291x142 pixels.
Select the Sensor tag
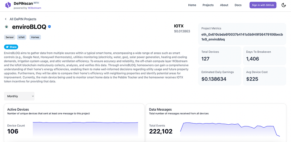(x=10, y=37)
